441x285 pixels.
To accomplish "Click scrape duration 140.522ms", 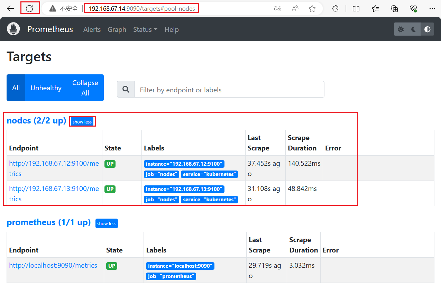I will 304,163.
